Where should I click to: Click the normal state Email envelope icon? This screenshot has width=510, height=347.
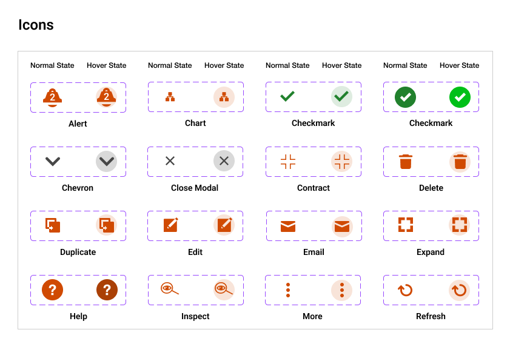click(288, 226)
